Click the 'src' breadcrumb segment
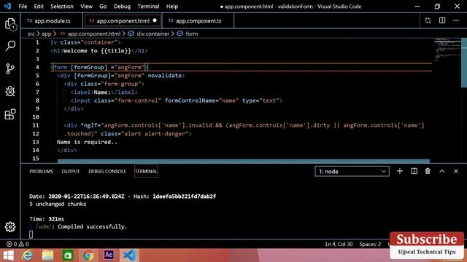This screenshot has height=262, width=467. click(31, 34)
